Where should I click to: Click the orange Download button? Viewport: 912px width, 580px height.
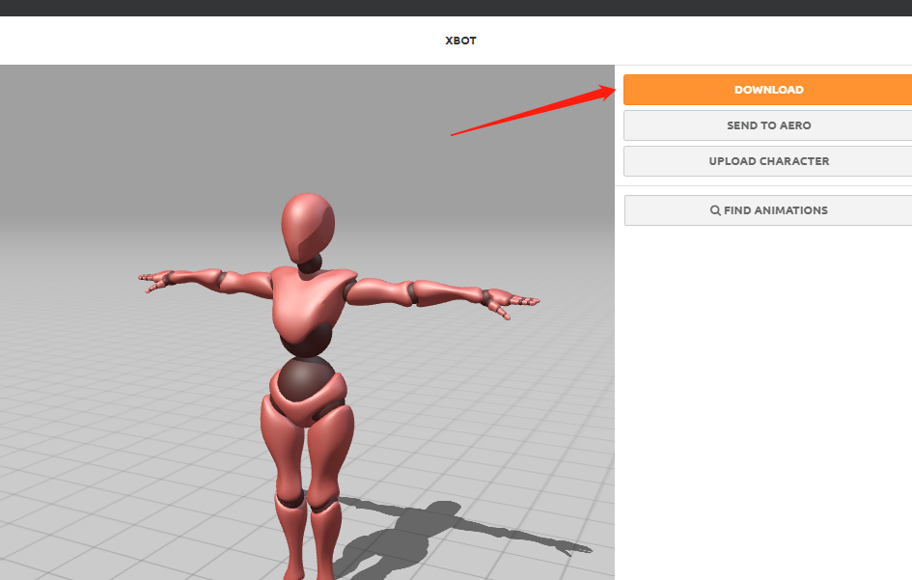768,90
